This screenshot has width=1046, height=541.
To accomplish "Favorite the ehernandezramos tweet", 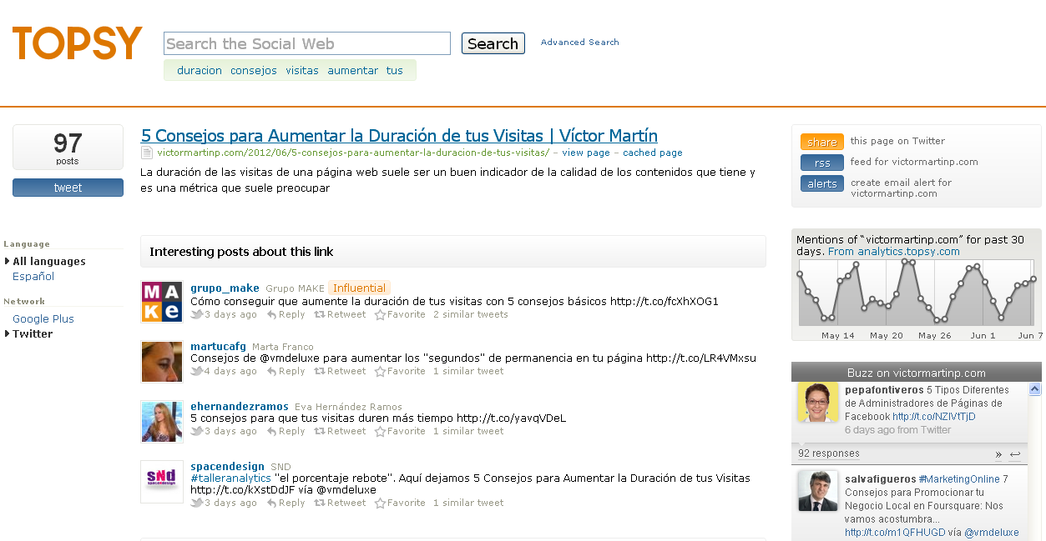I will 400,432.
